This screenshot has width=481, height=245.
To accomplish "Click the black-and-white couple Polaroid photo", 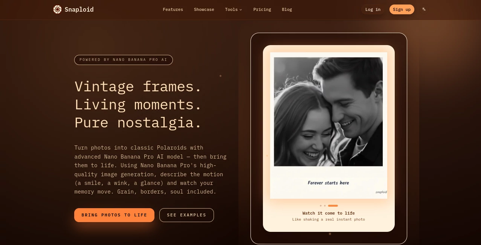I will (328, 111).
